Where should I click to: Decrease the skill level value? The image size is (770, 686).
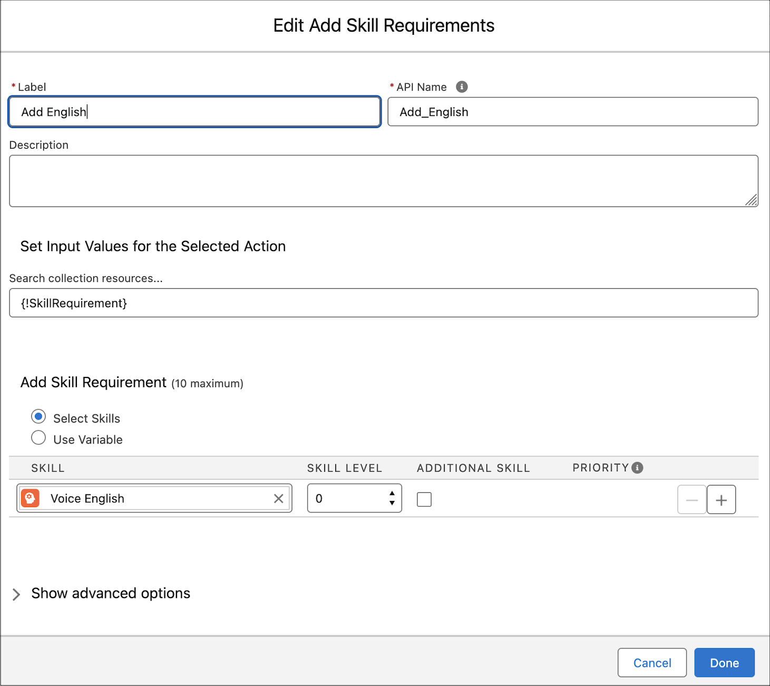tap(392, 503)
